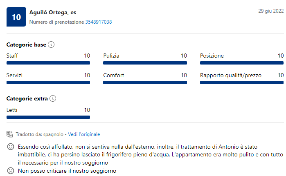The image size is (286, 176).
Task: Click the blue score badge showing 10
Action: (x=16, y=17)
